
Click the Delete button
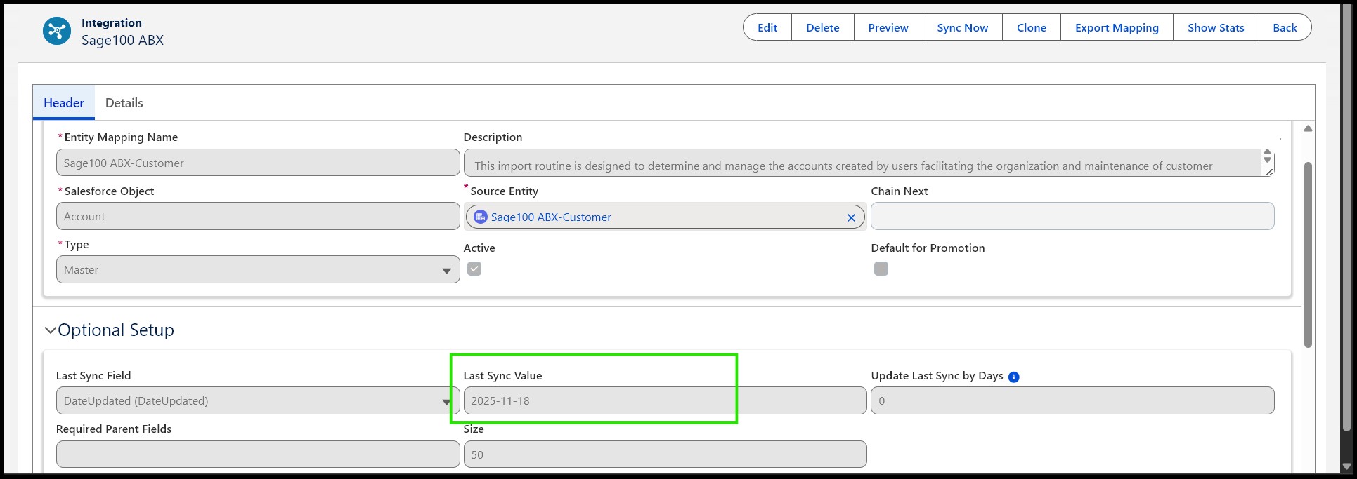pyautogui.click(x=823, y=27)
